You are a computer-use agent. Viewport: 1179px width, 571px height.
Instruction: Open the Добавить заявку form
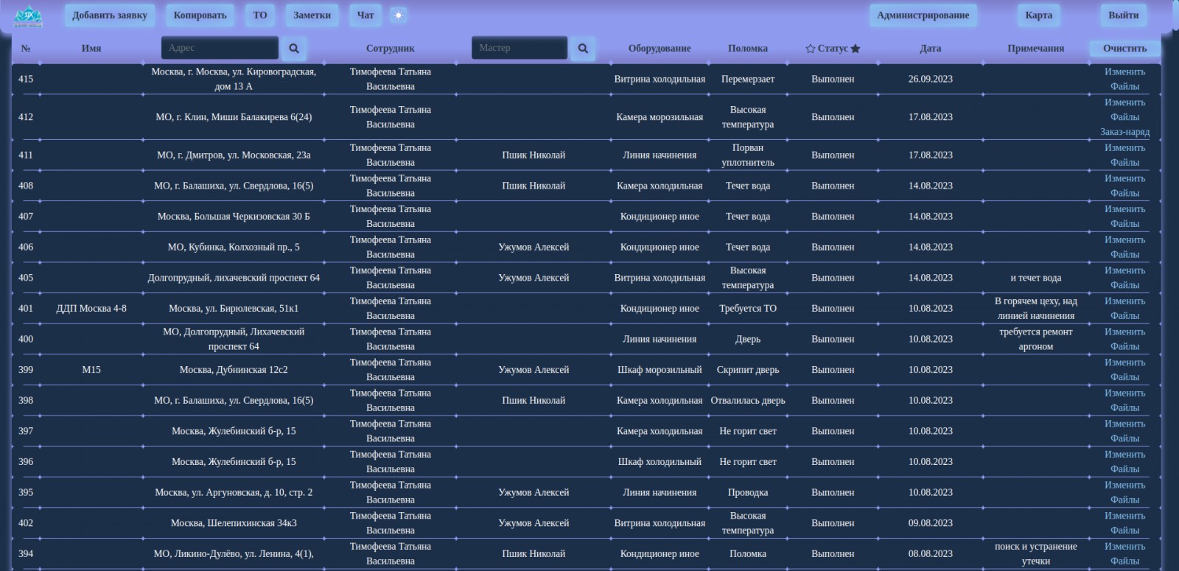(110, 15)
